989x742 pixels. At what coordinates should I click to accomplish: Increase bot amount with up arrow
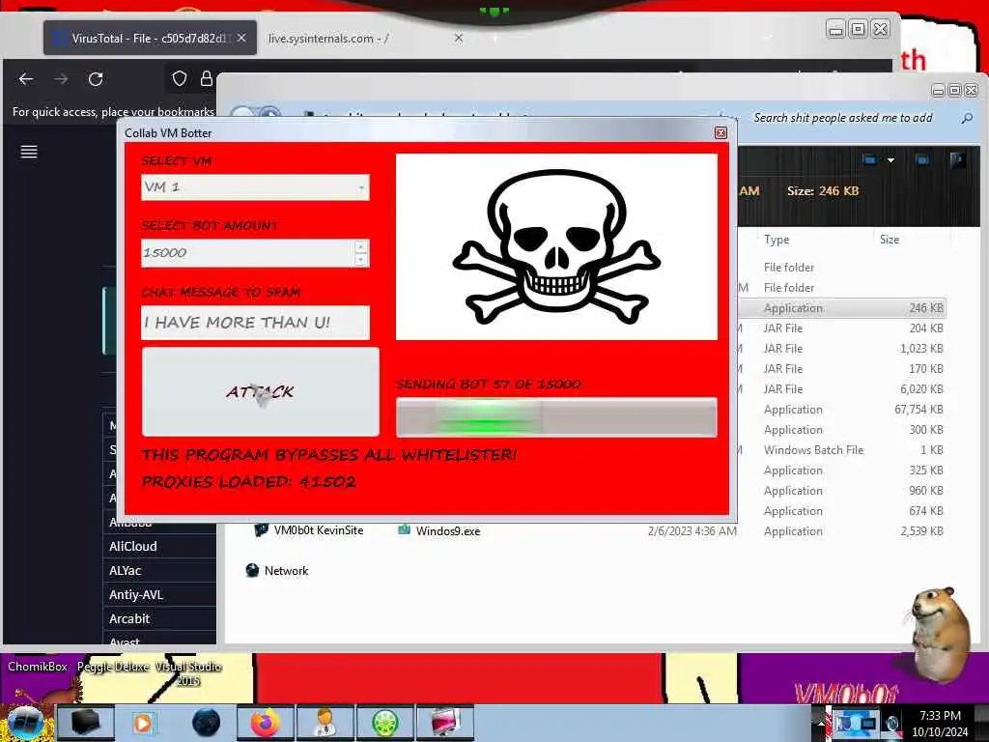point(361,246)
